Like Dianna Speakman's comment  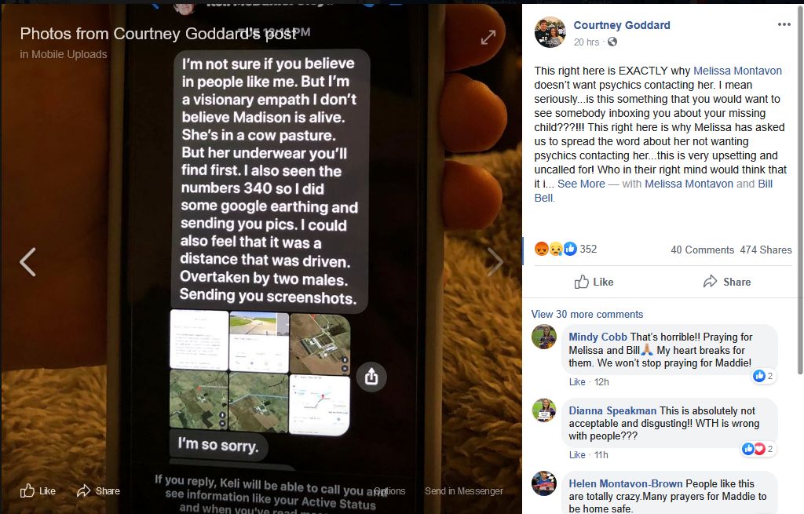tap(577, 454)
